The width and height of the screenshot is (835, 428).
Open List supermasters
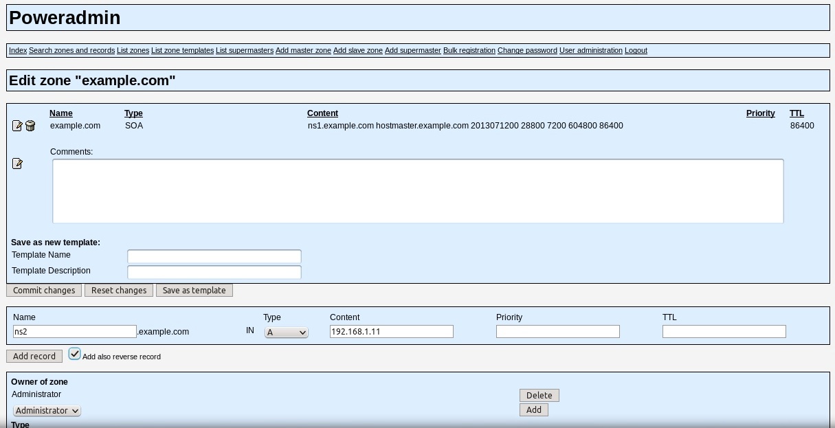[x=245, y=50]
